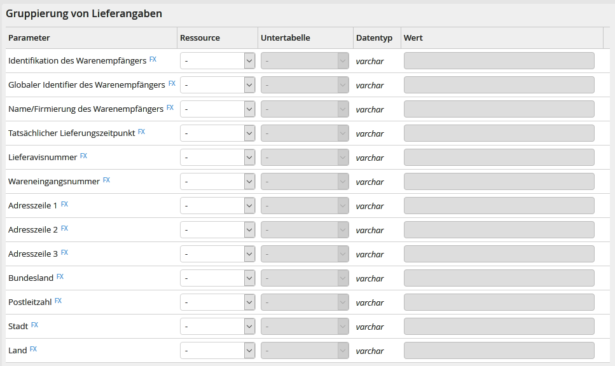Expand Ressource dropdown in Lieferavisnummer row
The width and height of the screenshot is (615, 366).
pyautogui.click(x=218, y=158)
